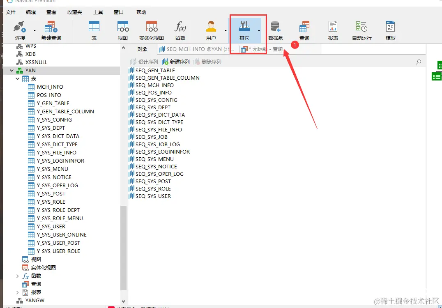The image size is (442, 308).
Task: Click the 用户 user icon
Action: pyautogui.click(x=211, y=30)
